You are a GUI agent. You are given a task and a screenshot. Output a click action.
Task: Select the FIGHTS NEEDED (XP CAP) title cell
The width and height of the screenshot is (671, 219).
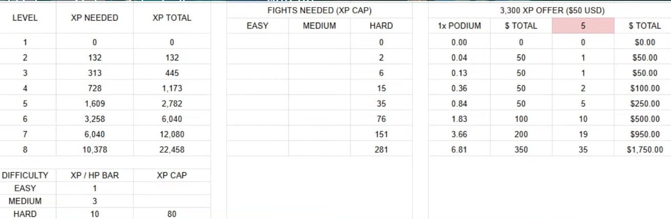point(320,10)
